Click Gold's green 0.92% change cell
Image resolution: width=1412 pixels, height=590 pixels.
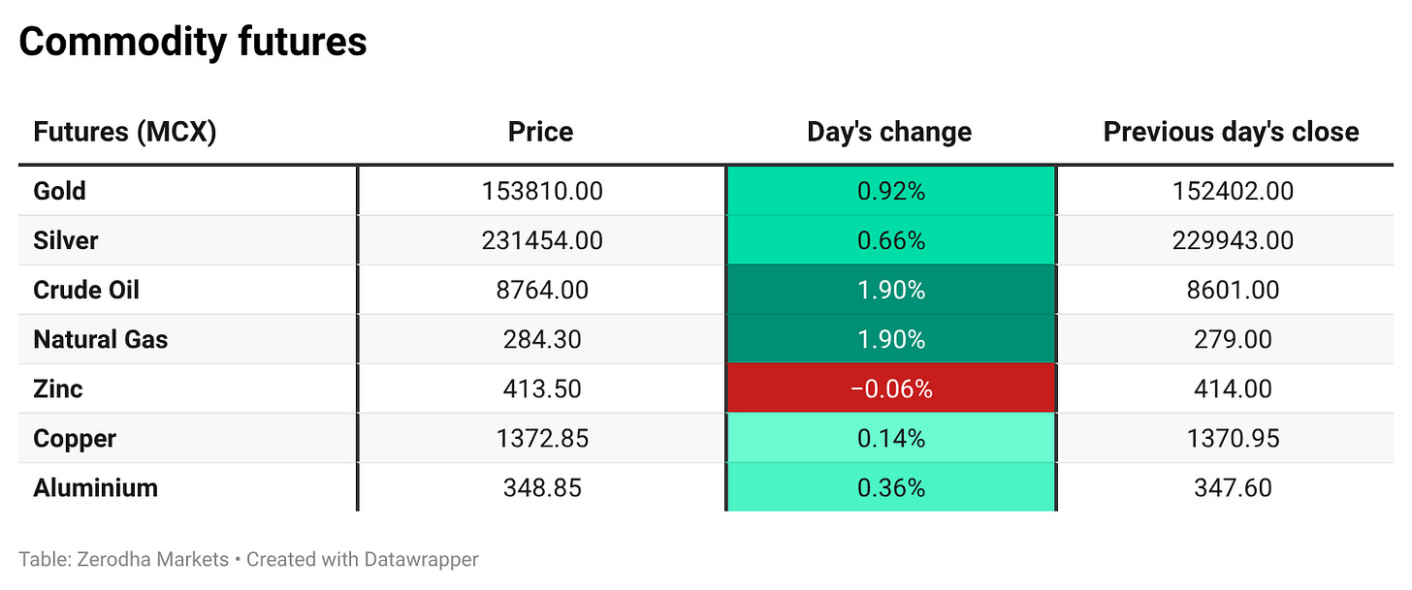pyautogui.click(x=890, y=191)
